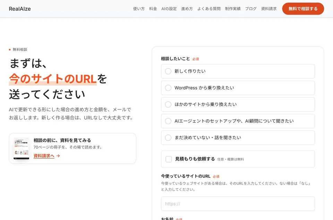Choose the AIエージェントのセットアップ radio option
This screenshot has height=220, width=333.
pyautogui.click(x=238, y=121)
